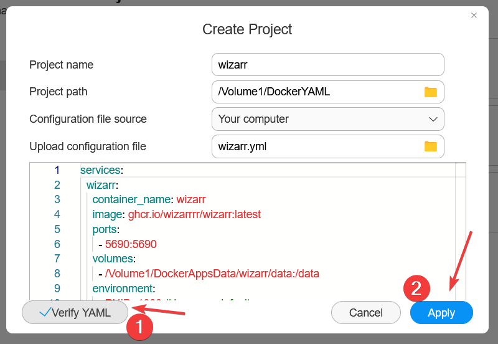Click the container_name line in editor
Screen dimensions: 498x344
[148, 199]
